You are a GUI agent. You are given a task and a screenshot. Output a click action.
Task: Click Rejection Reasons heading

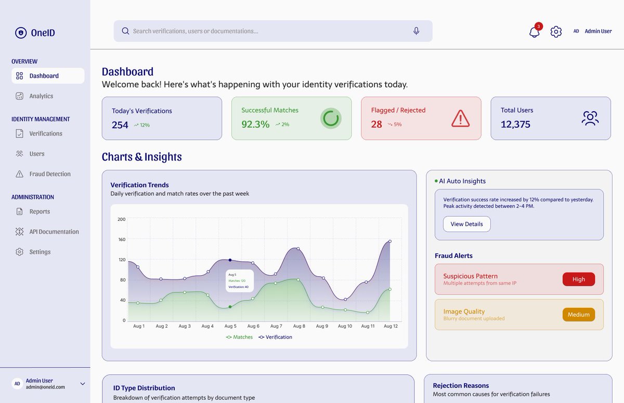point(461,385)
